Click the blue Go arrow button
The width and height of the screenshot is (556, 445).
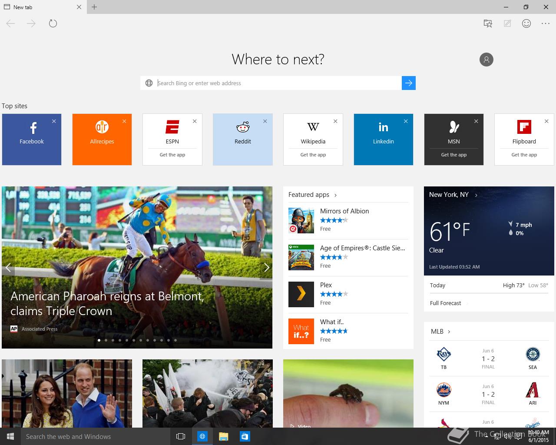point(409,83)
